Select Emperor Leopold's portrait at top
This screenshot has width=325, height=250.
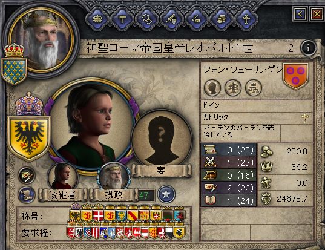click(41, 41)
